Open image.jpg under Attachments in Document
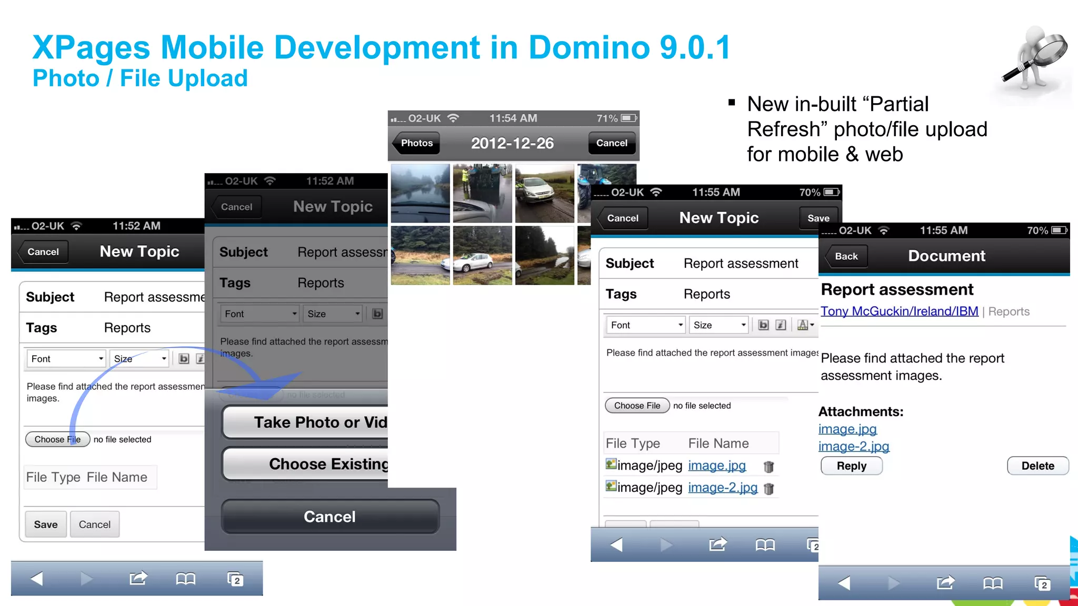 [x=847, y=429]
